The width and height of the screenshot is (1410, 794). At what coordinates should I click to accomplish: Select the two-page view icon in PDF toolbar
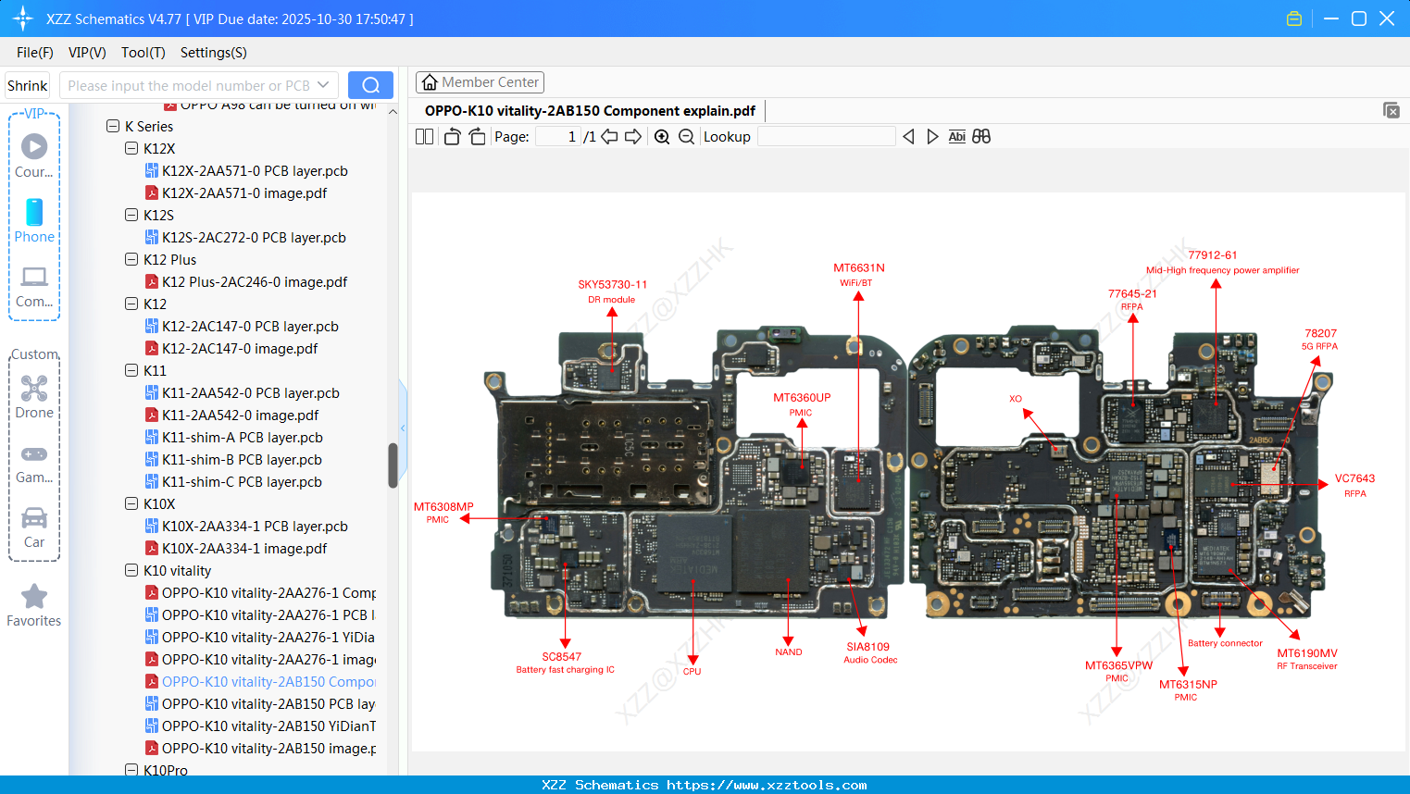pyautogui.click(x=423, y=136)
